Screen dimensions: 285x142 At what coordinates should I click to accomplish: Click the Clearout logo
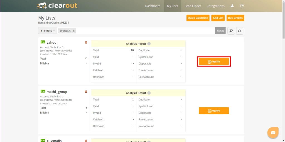pyautogui.click(x=56, y=6)
